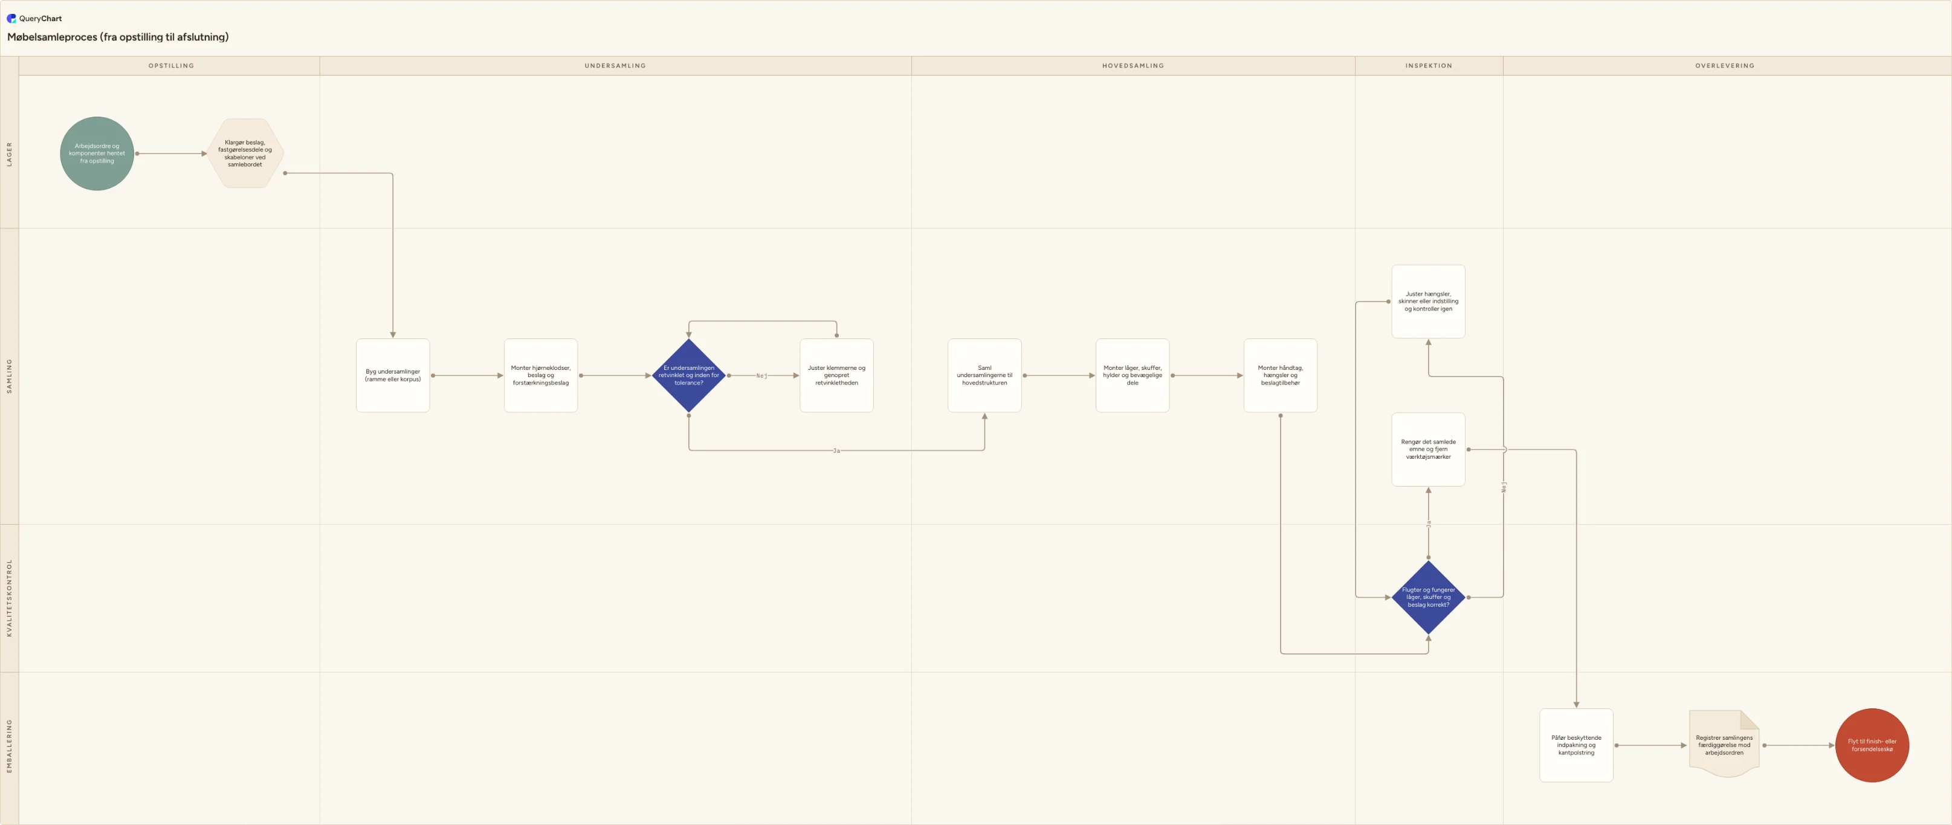Select the HOVEDSAMLING phase header

tap(1133, 66)
